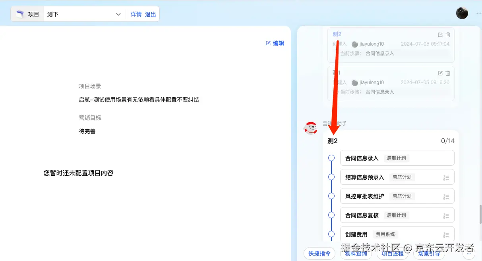Toggle the step circle next to 风控审批表维护

[331, 196]
